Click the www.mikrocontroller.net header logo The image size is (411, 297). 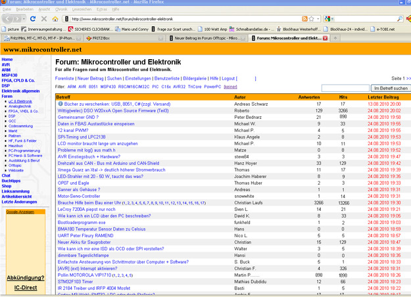click(x=43, y=49)
